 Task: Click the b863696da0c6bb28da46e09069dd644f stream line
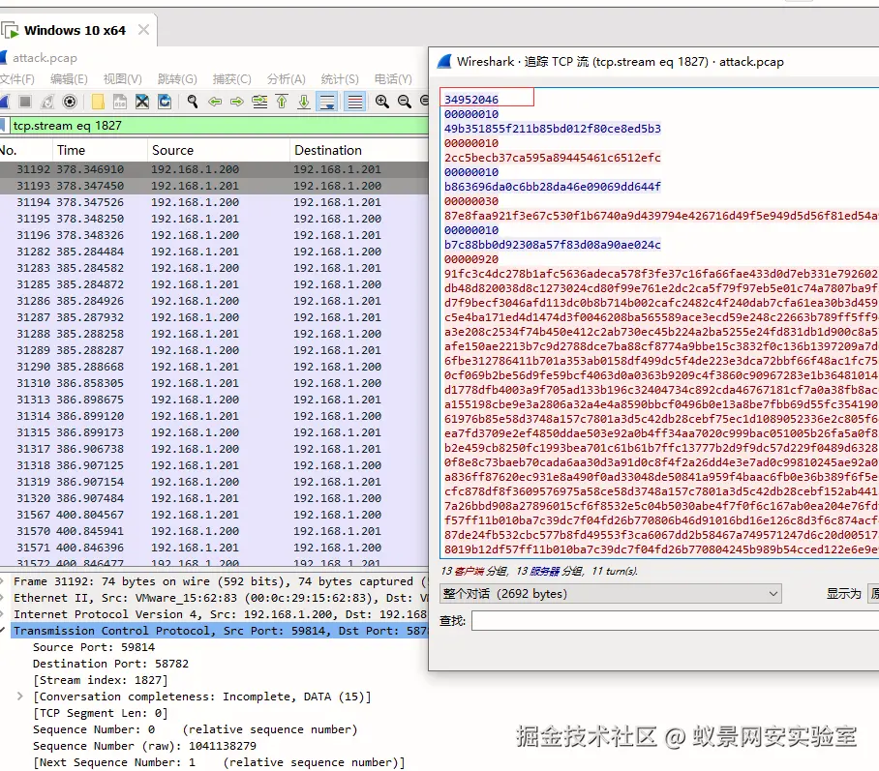coord(552,187)
